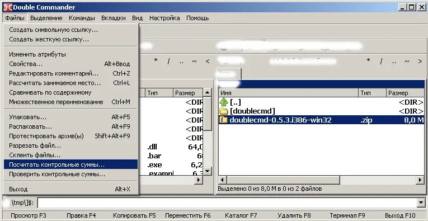Image resolution: width=428 pixels, height=221 pixels.
Task: Click right panel horizontal scroll right arrow
Action: coord(420,180)
